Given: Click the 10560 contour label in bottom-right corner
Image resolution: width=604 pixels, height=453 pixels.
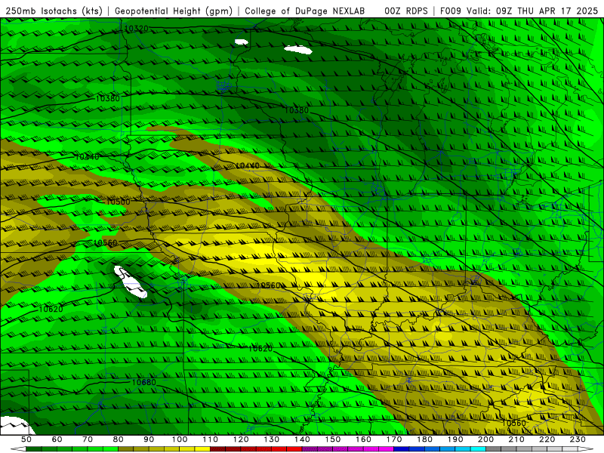Looking at the screenshot, I should click(514, 423).
